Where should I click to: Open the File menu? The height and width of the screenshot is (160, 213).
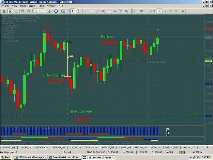7,6
